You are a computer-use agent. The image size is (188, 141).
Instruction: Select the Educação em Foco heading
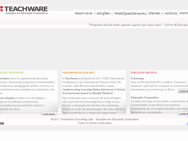(x=144, y=73)
